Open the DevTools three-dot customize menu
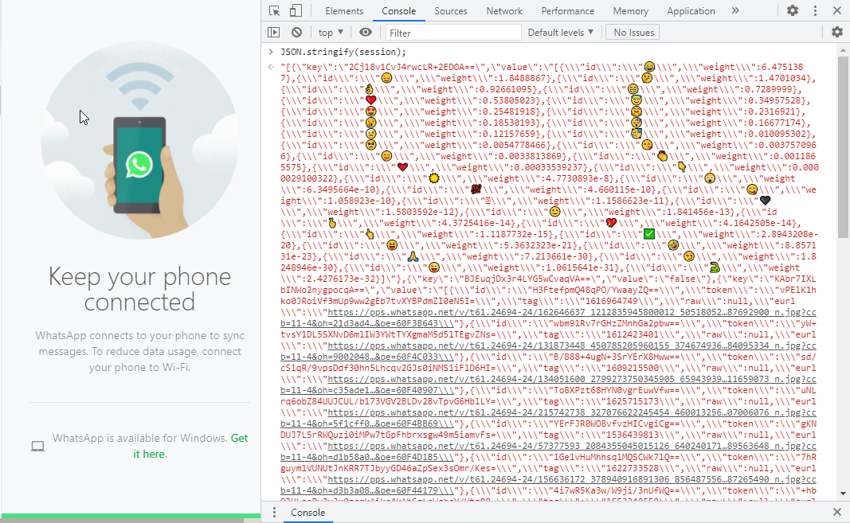 pos(815,10)
